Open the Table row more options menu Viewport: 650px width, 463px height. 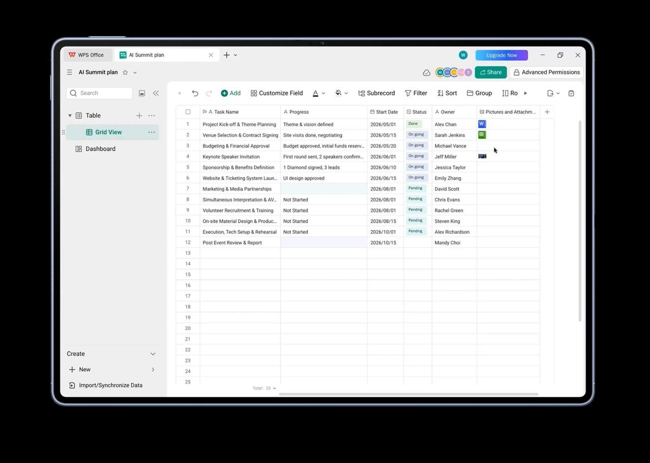click(152, 115)
